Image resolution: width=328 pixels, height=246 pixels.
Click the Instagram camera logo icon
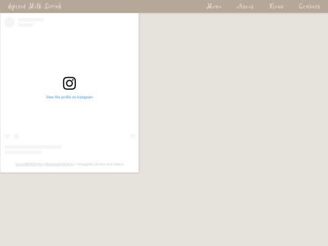coord(69,83)
